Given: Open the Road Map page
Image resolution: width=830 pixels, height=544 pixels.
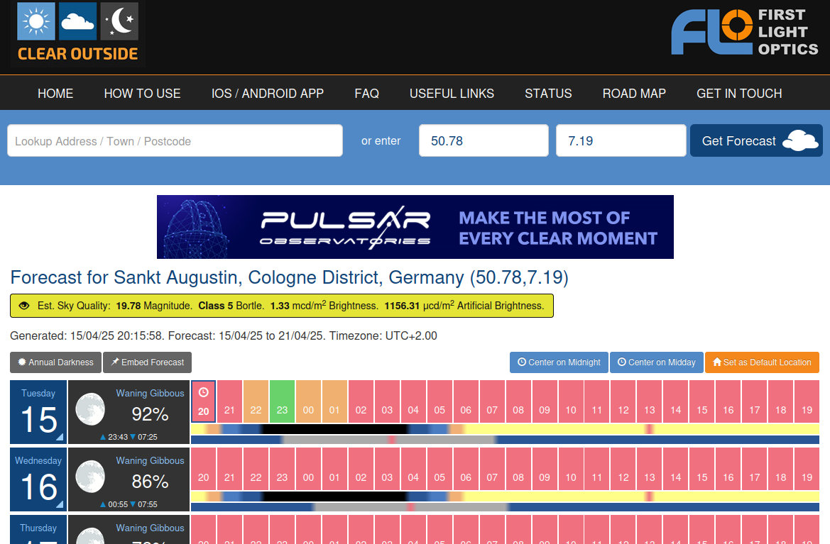Looking at the screenshot, I should [x=634, y=94].
